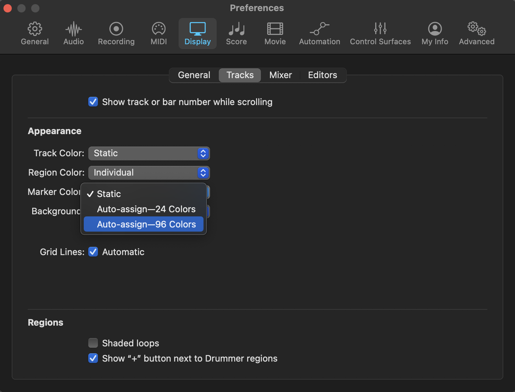Image resolution: width=515 pixels, height=392 pixels.
Task: Enable the Shaded loops checkbox
Action: click(93, 343)
